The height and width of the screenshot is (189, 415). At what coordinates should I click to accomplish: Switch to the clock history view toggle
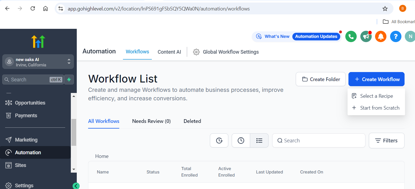(x=241, y=140)
